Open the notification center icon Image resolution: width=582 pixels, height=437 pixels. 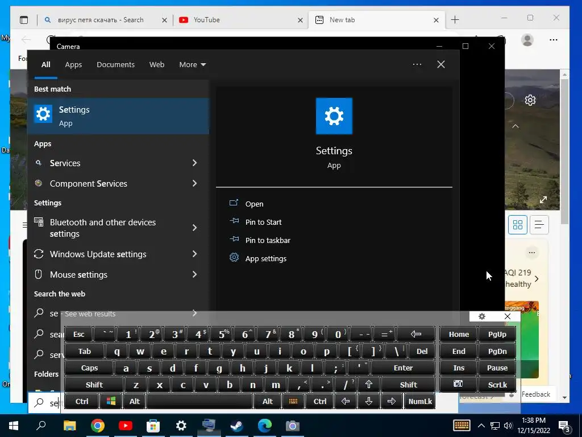[565, 426]
